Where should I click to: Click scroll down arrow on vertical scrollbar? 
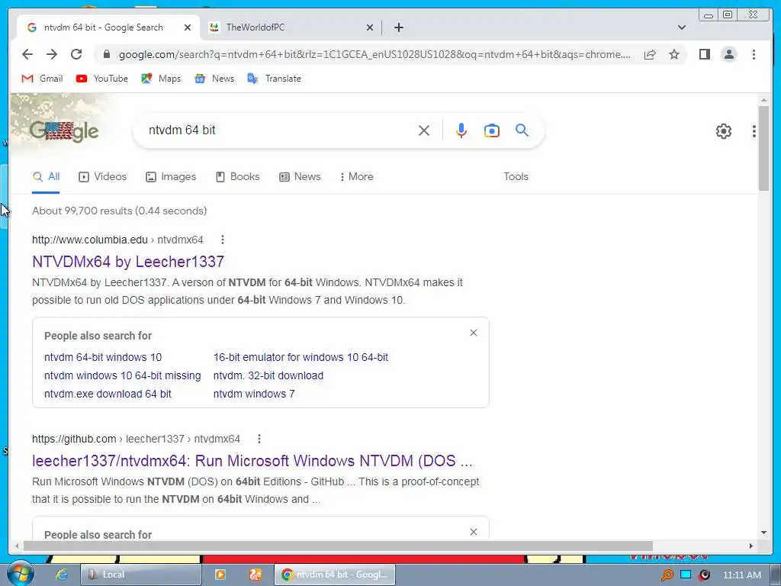[763, 533]
